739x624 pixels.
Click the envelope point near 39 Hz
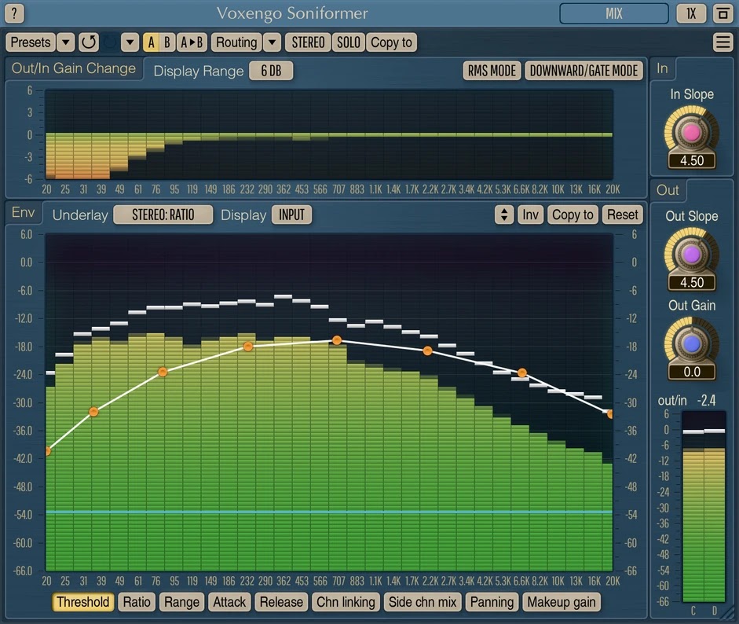(x=93, y=412)
